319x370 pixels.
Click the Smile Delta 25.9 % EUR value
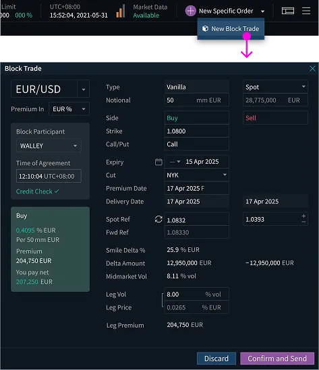[x=183, y=250]
